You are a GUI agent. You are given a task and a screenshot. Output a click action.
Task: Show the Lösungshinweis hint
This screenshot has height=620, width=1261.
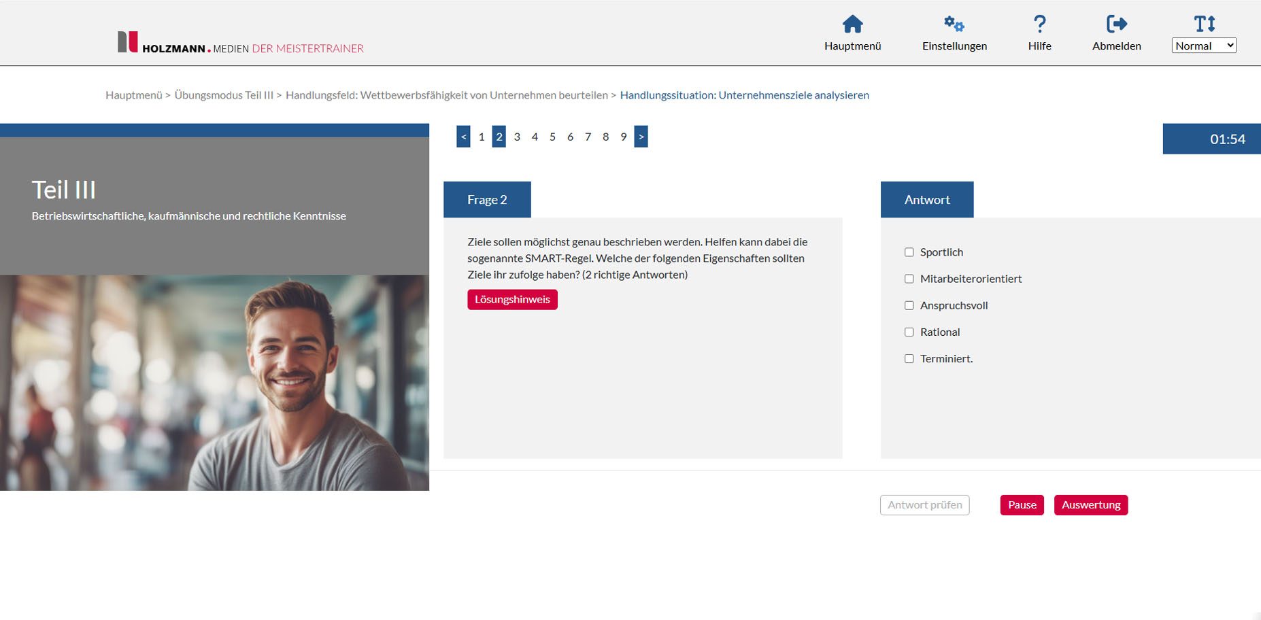pos(512,300)
